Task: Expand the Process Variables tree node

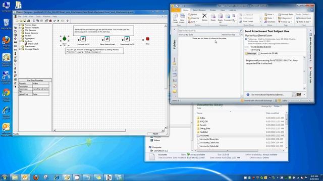Action: pos(20,28)
